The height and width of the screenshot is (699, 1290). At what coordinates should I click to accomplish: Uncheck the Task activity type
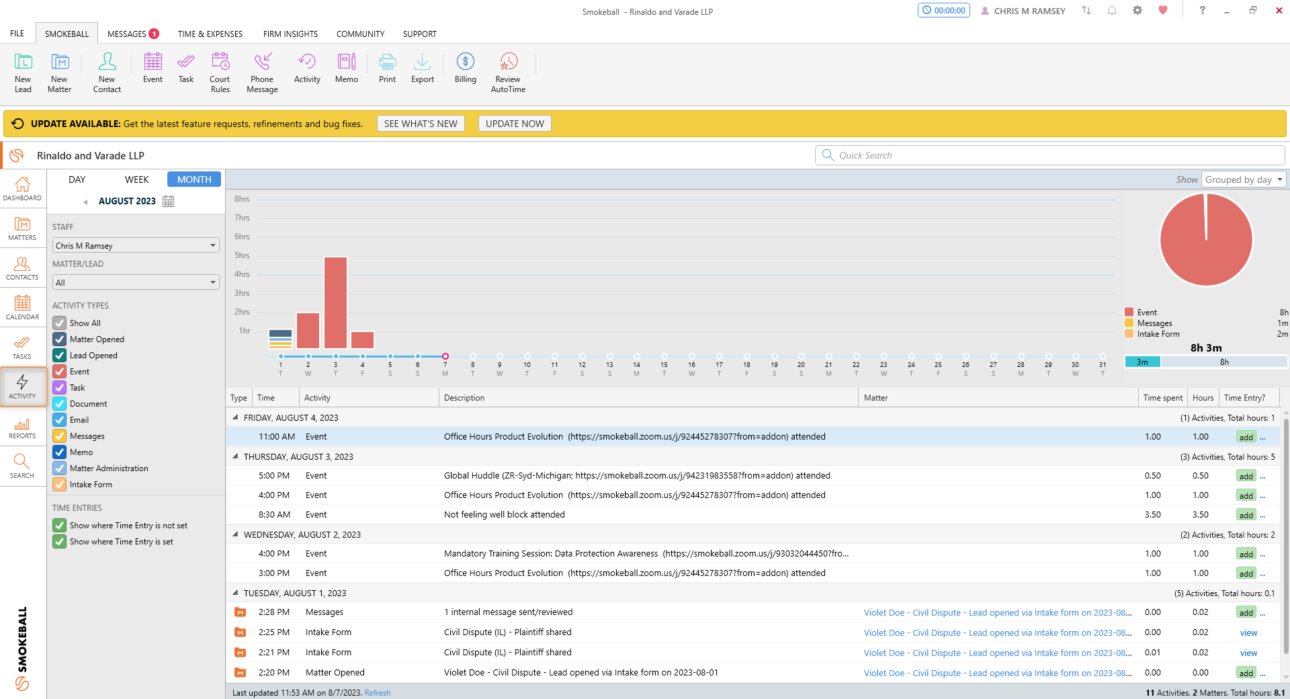pyautogui.click(x=60, y=388)
